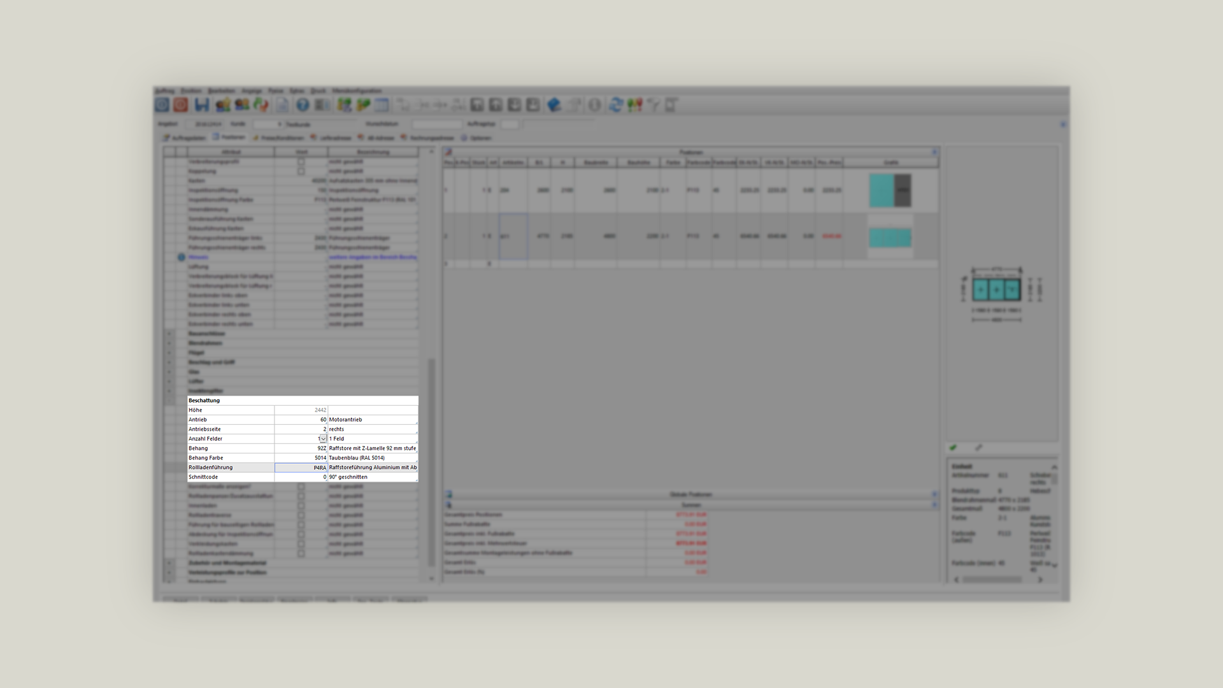1223x688 pixels.
Task: Select the teal-and-grey window thumbnail in position 1
Action: tap(890, 190)
